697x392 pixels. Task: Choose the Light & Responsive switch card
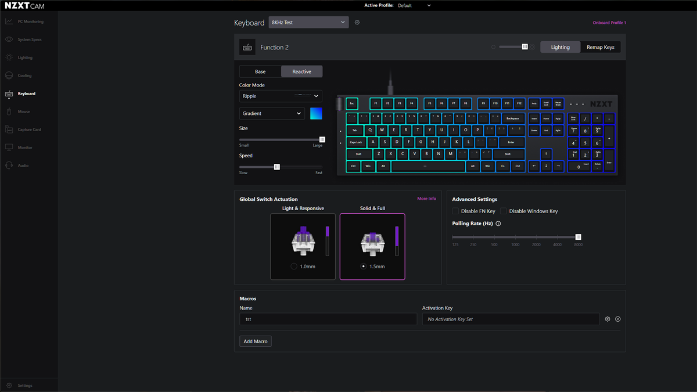point(303,246)
